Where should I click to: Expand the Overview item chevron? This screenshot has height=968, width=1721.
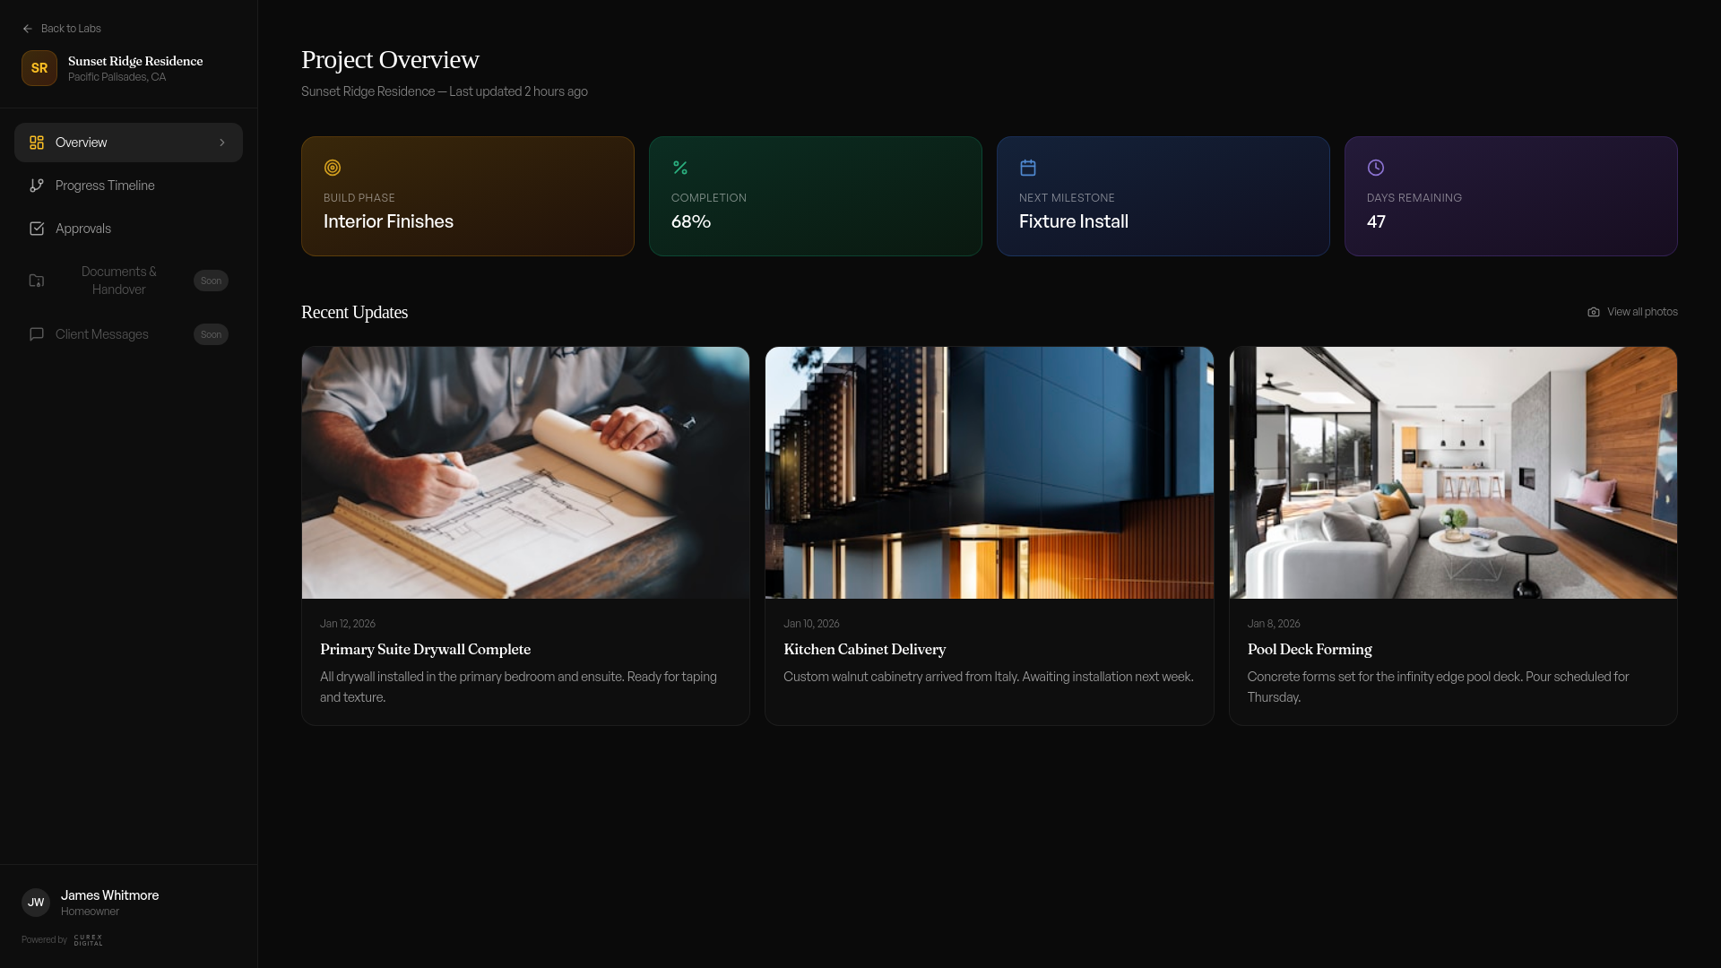click(222, 143)
